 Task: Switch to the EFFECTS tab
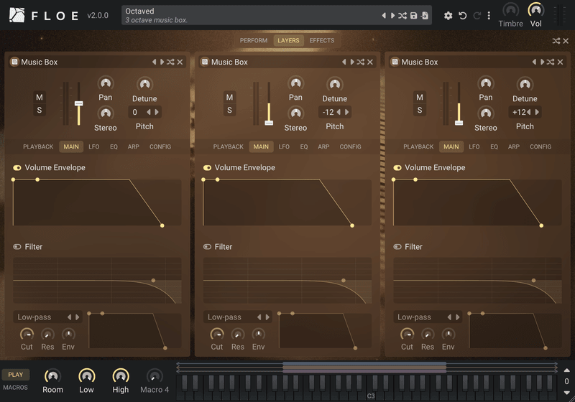(321, 40)
